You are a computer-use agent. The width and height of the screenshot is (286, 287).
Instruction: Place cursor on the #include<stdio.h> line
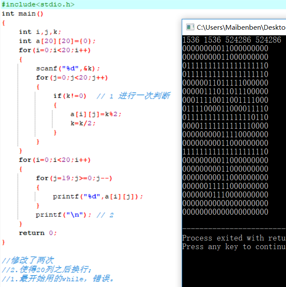pos(38,4)
